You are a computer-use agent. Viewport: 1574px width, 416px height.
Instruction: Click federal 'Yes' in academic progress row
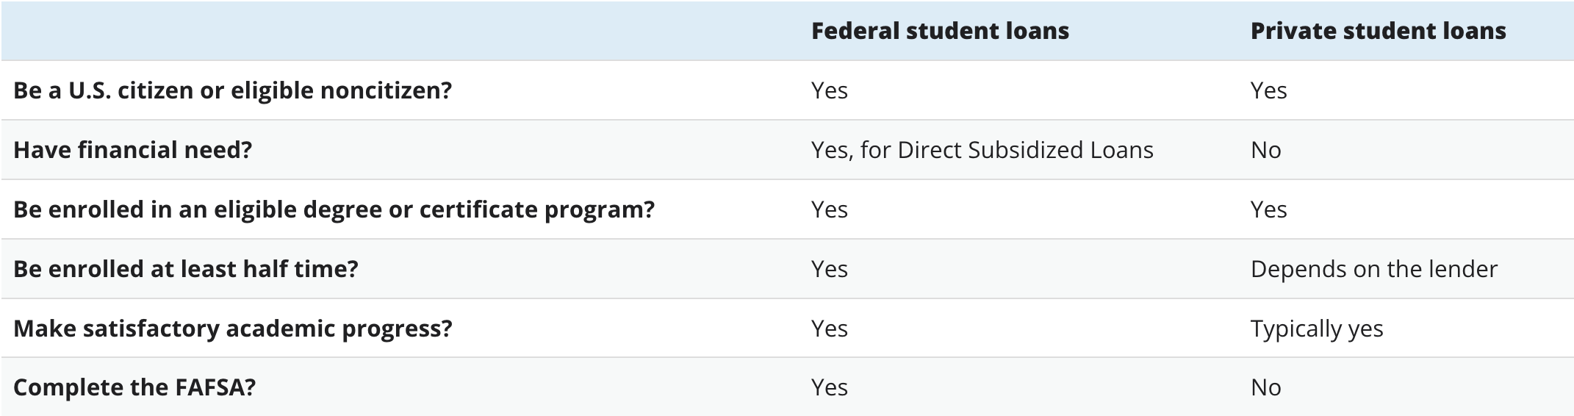click(x=829, y=328)
